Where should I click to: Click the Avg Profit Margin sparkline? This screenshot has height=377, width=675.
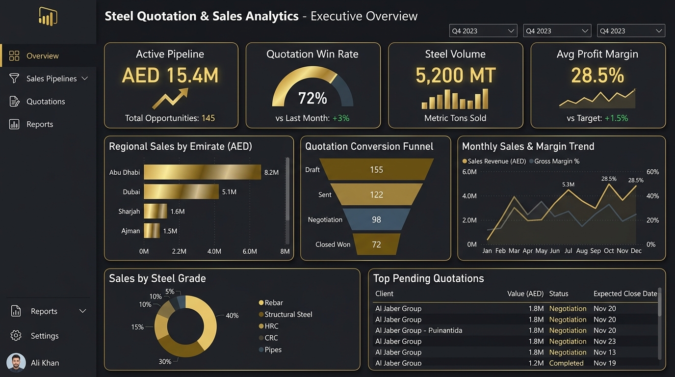pyautogui.click(x=597, y=98)
